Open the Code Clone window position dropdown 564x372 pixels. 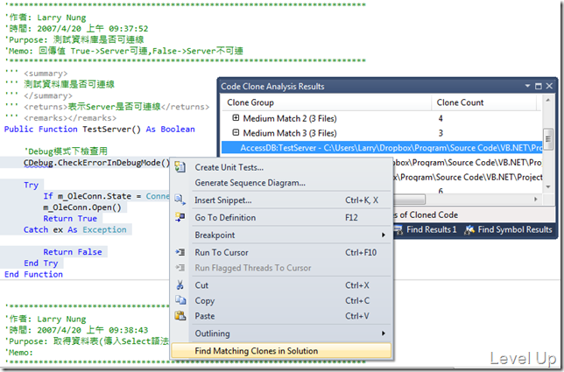click(527, 86)
